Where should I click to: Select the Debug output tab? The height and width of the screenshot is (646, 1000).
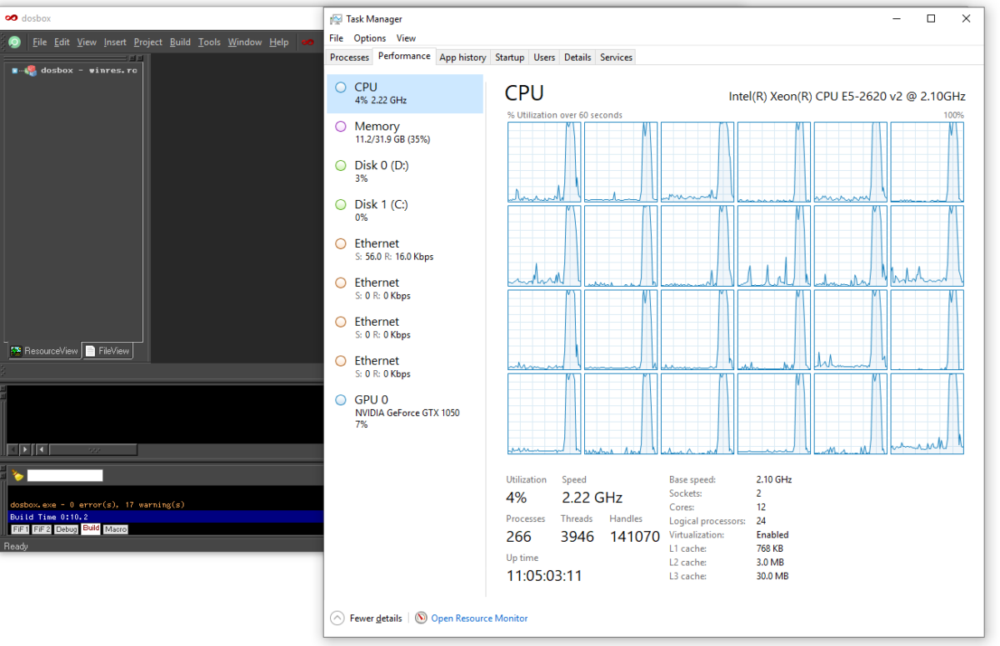(67, 529)
